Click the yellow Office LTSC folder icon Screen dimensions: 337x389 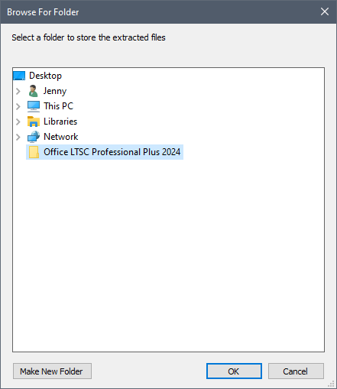34,152
